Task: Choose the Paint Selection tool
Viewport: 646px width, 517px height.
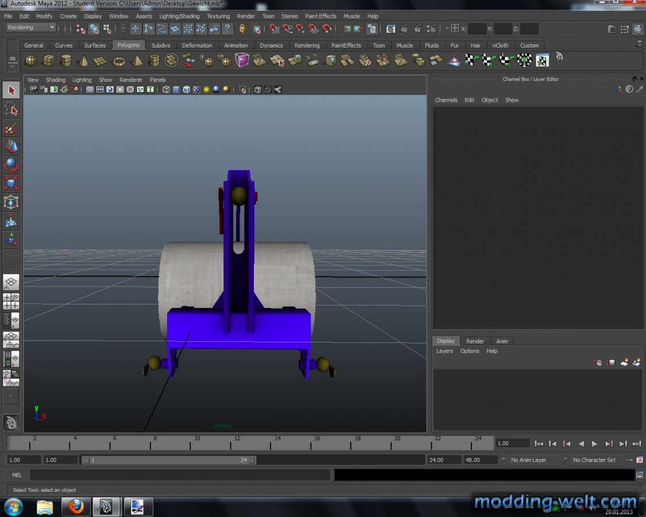Action: pos(11,128)
